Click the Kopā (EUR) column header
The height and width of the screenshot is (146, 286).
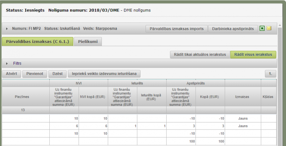[x=210, y=97]
